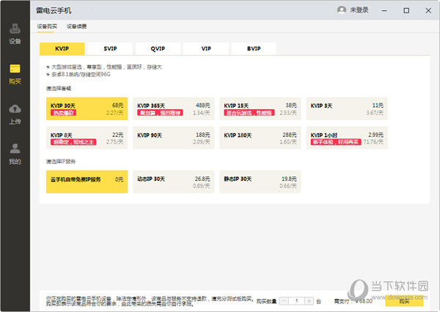Select the KVIP tab
The width and height of the screenshot is (440, 312).
pyautogui.click(x=62, y=48)
